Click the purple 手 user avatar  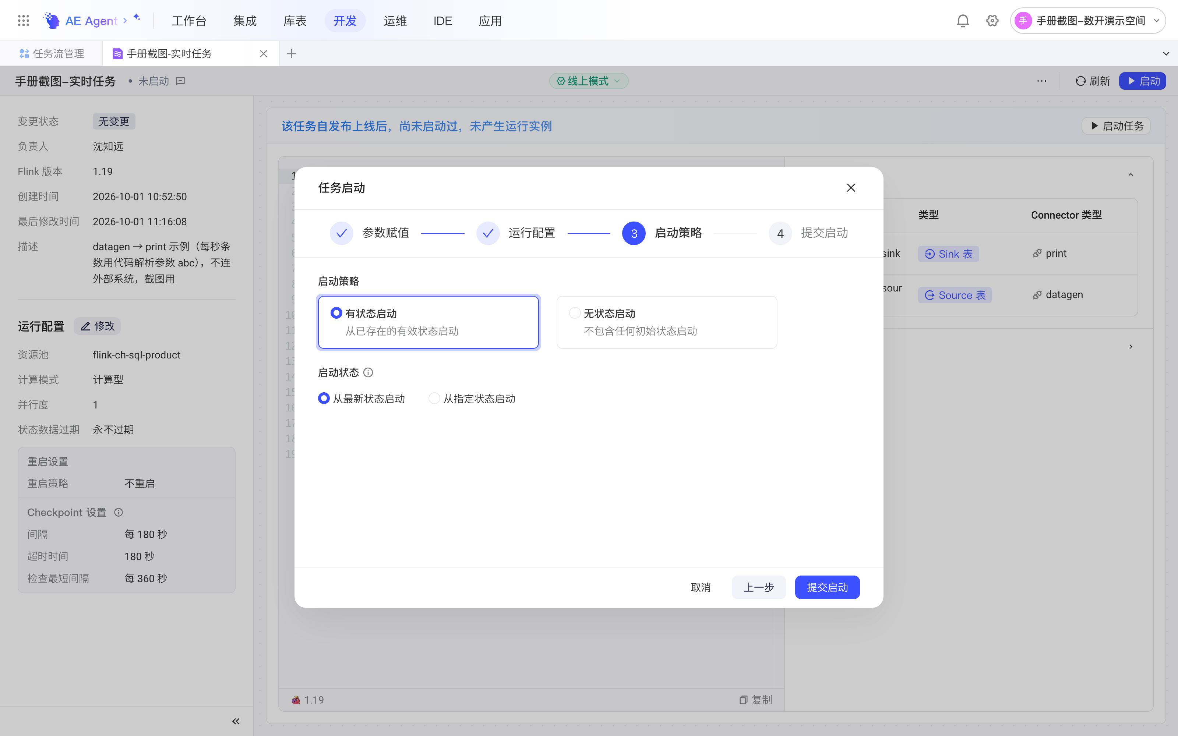coord(1023,21)
